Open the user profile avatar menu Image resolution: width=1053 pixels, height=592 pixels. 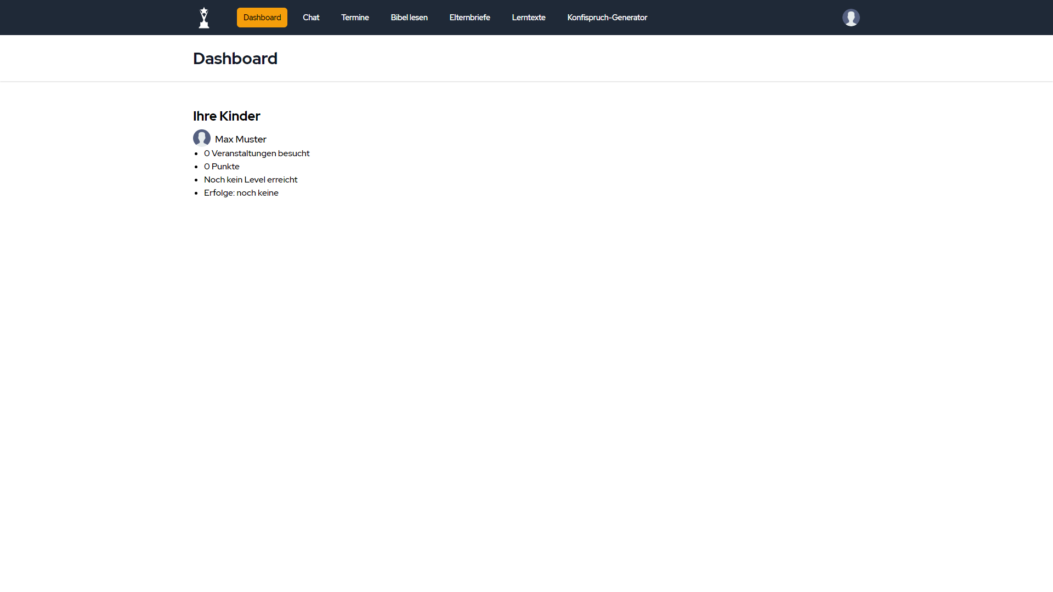(851, 18)
